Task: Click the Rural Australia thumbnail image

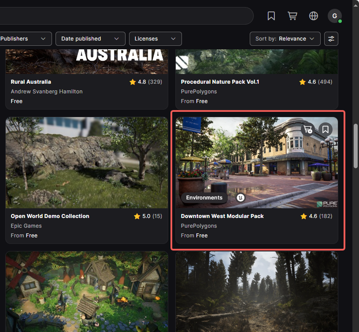Action: [x=87, y=62]
